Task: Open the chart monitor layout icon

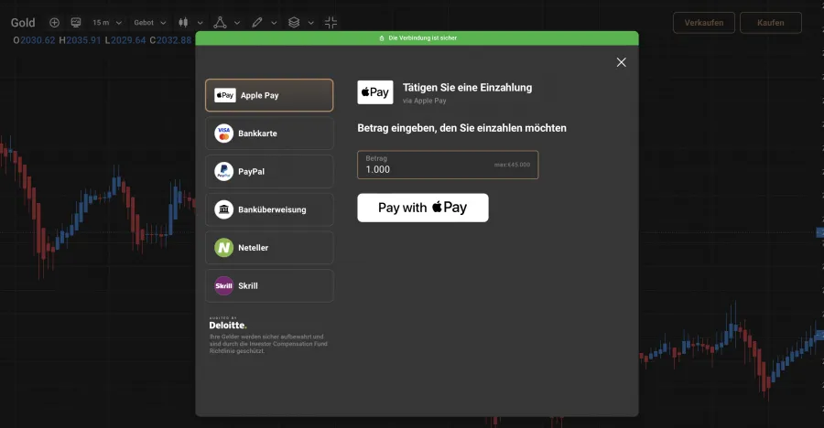Action: click(x=76, y=22)
